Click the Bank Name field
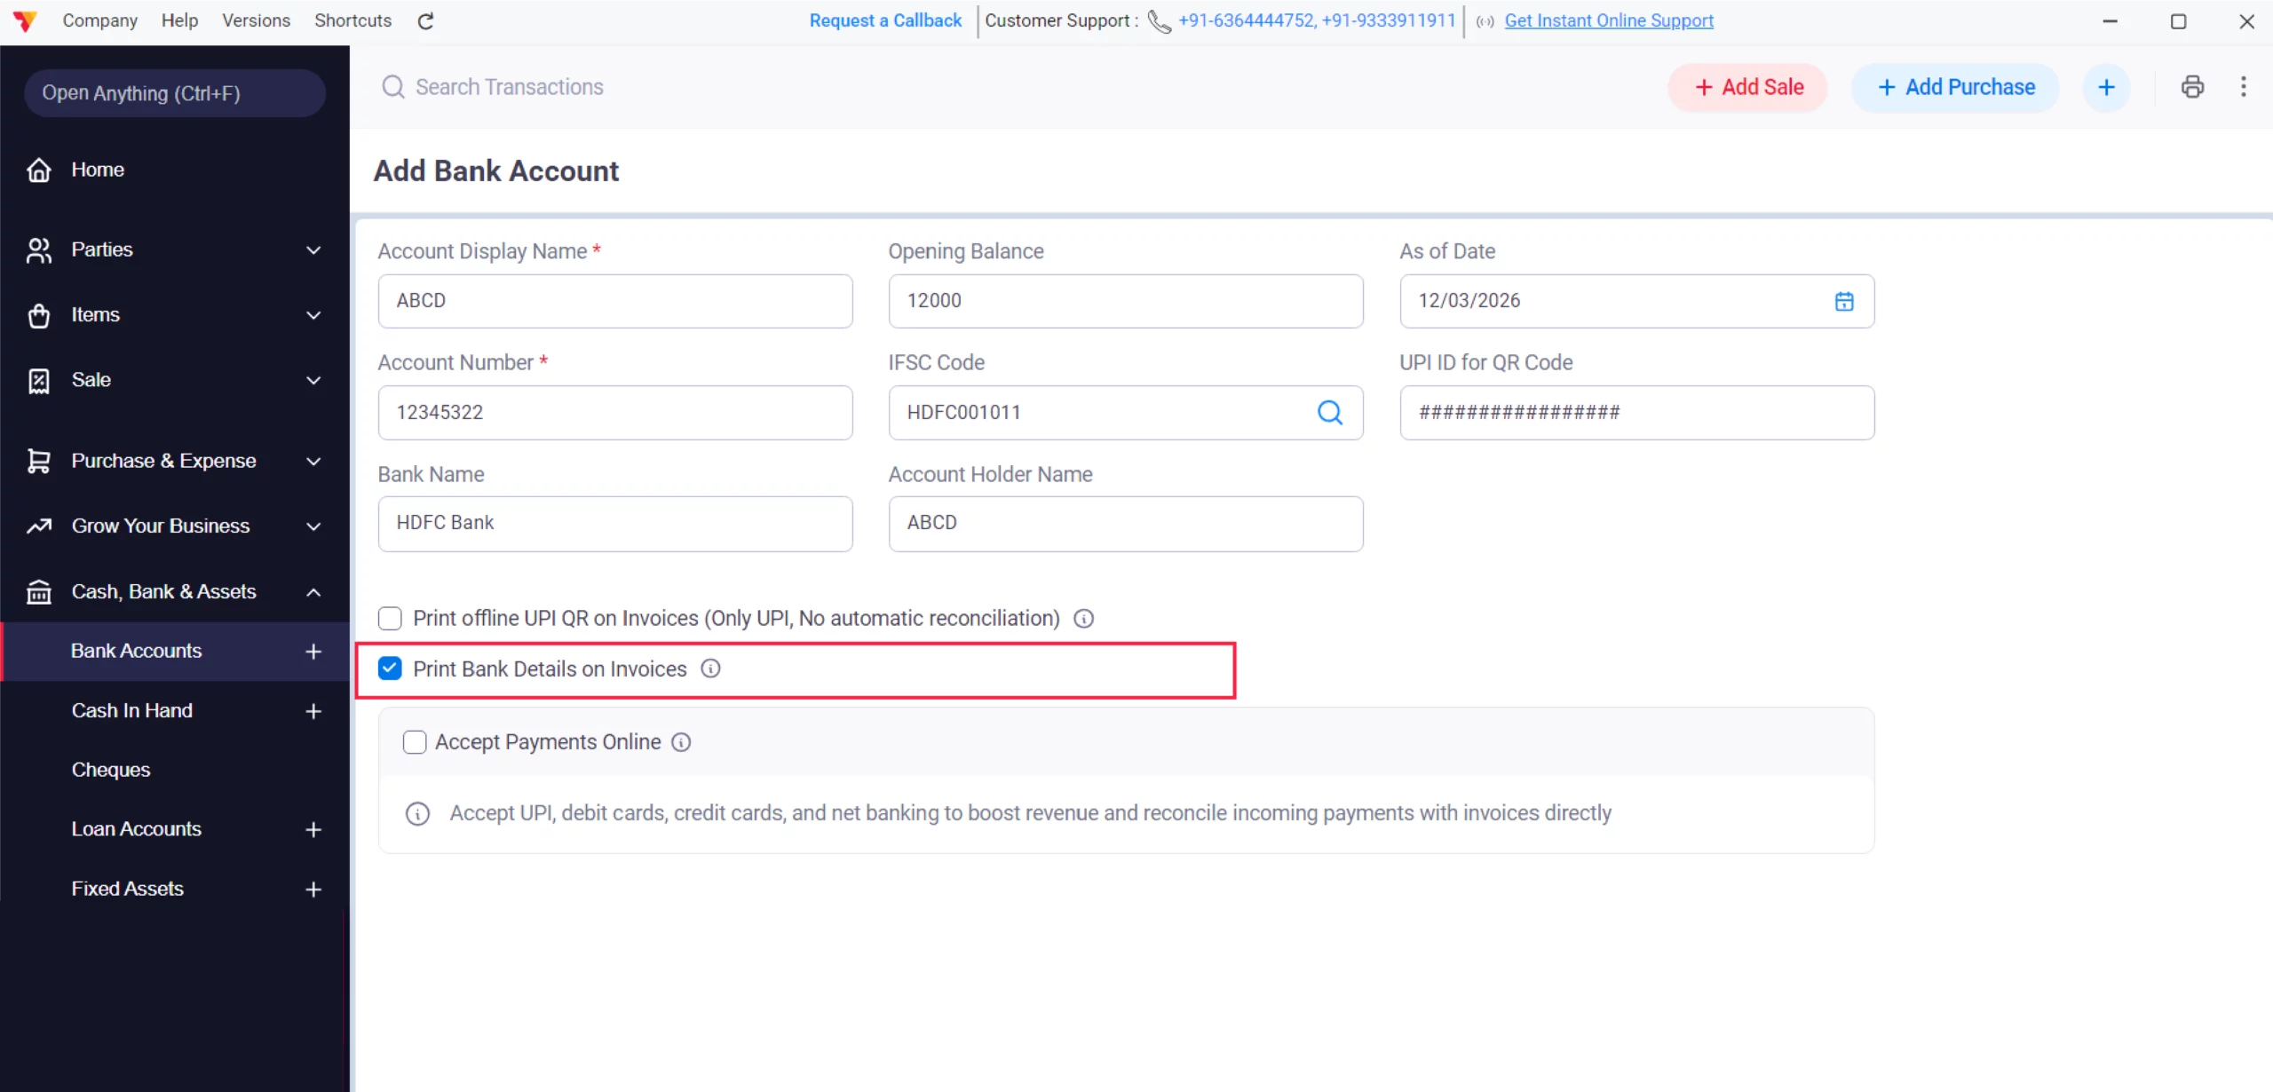The height and width of the screenshot is (1092, 2273). click(615, 524)
